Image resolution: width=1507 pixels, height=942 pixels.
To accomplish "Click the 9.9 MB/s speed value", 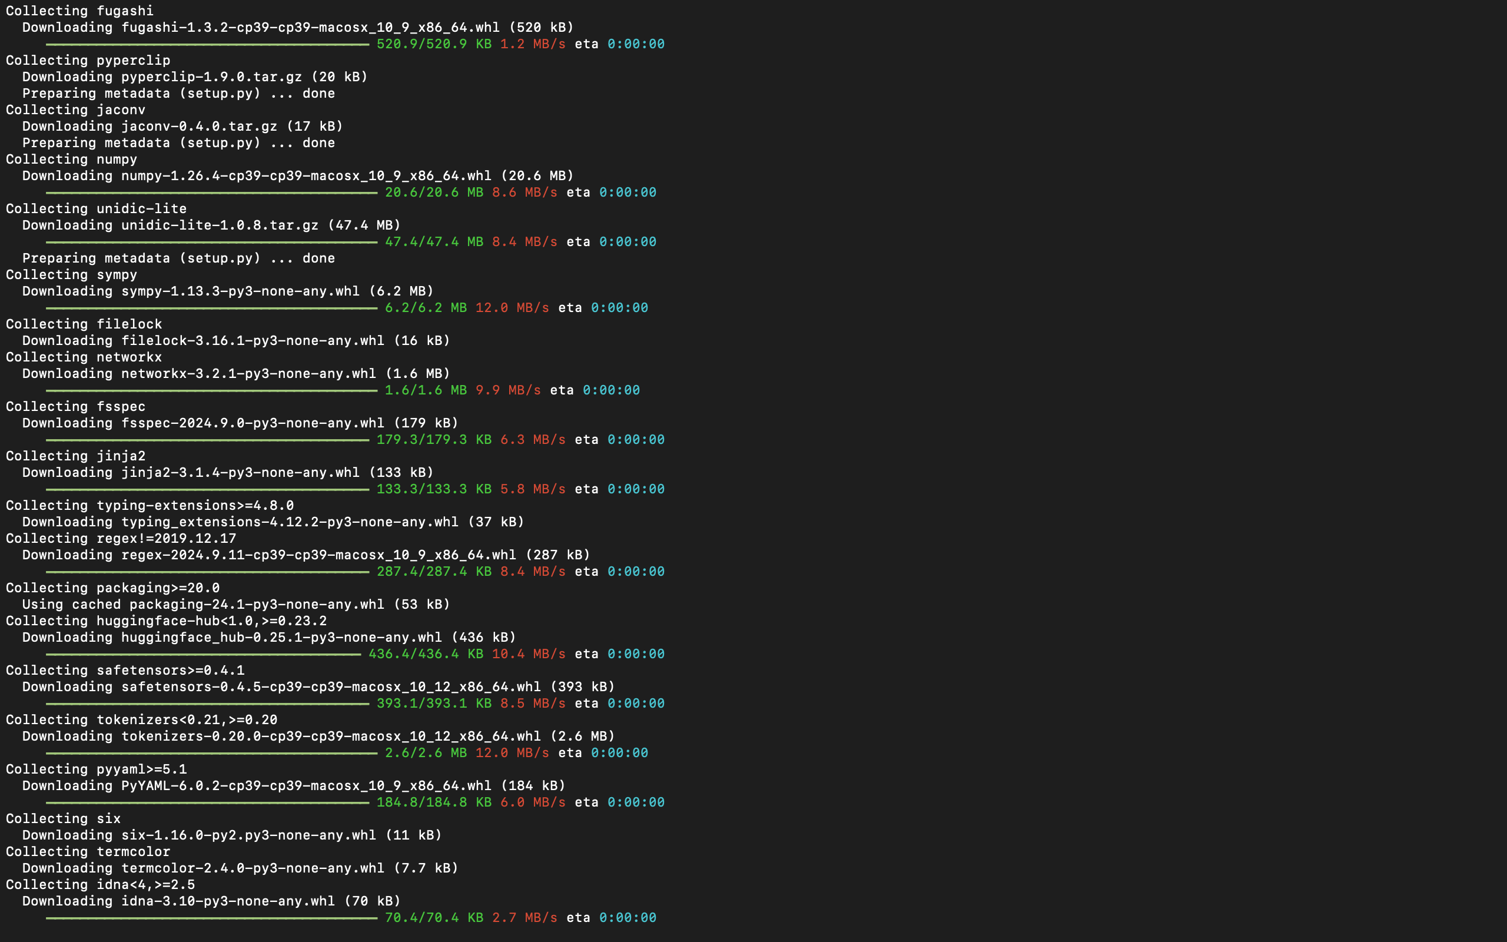I will [x=508, y=390].
